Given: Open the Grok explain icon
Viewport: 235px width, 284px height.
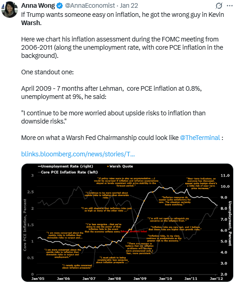Looking at the screenshot, I should 219,5.
